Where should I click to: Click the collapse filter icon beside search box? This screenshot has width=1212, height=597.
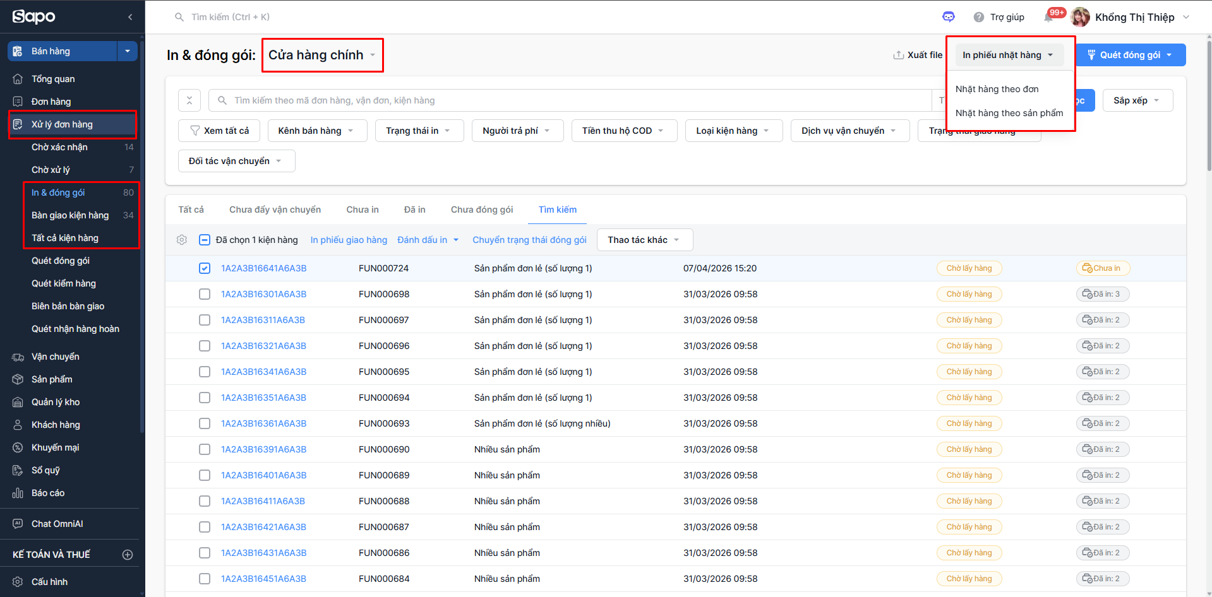(189, 100)
